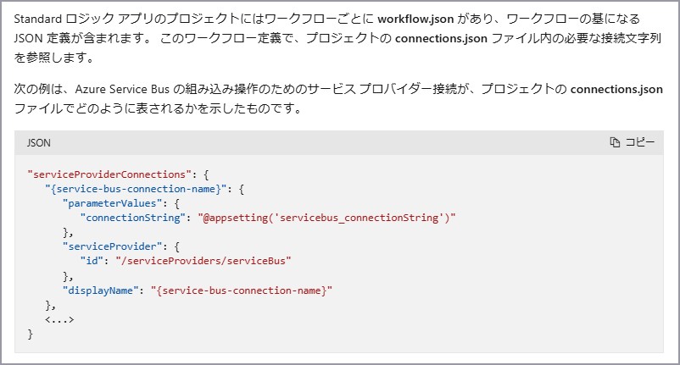This screenshot has width=680, height=365.
Task: Click the displayName value {service-bus-connection-name}
Action: pyautogui.click(x=242, y=290)
